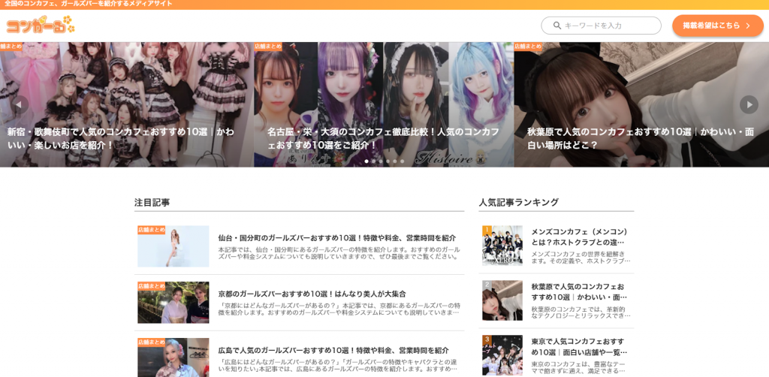
Task: Open the 名古屋・栄・大須 concafe slide
Action: (x=383, y=138)
